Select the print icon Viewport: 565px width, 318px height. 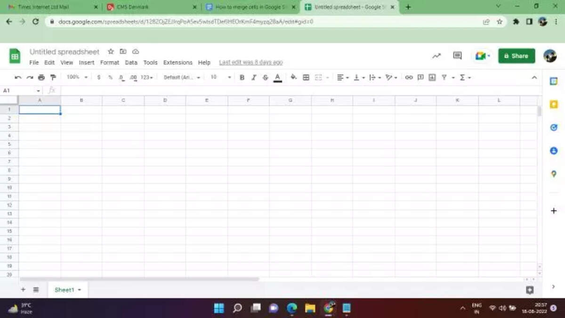pos(41,77)
